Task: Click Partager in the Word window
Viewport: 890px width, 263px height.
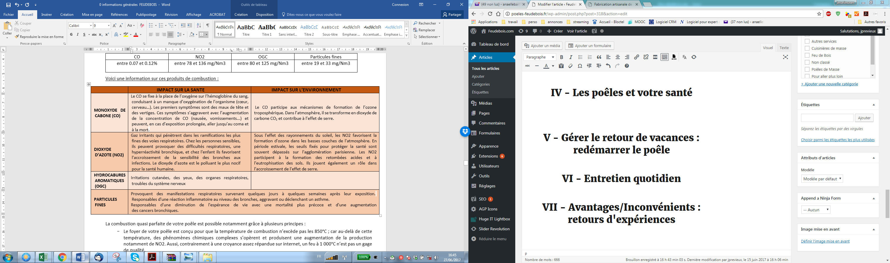Action: tap(452, 15)
